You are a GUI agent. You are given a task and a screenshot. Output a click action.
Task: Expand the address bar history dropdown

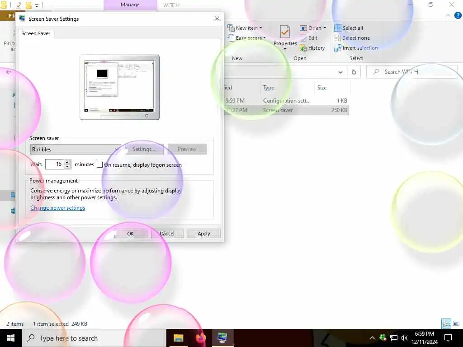(x=340, y=72)
